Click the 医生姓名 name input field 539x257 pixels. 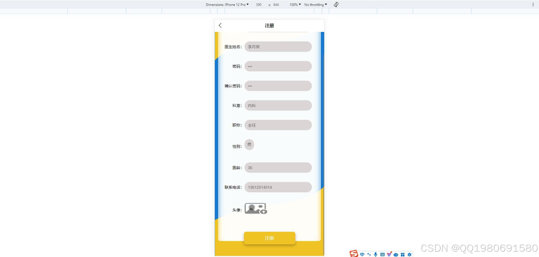coord(278,46)
